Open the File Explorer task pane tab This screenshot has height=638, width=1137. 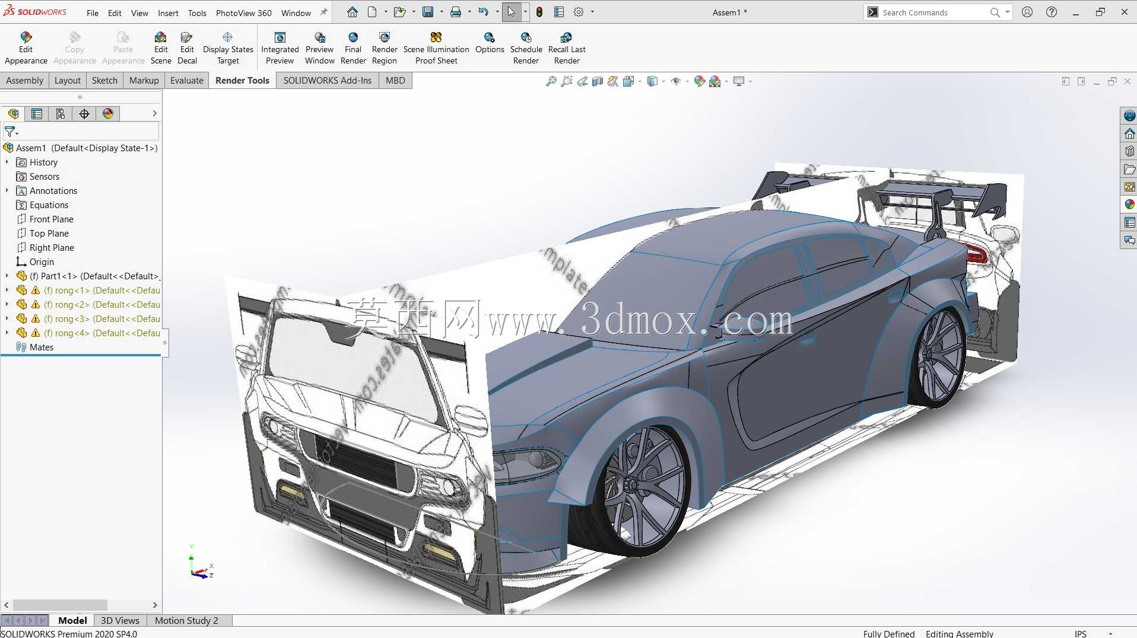click(x=1129, y=169)
